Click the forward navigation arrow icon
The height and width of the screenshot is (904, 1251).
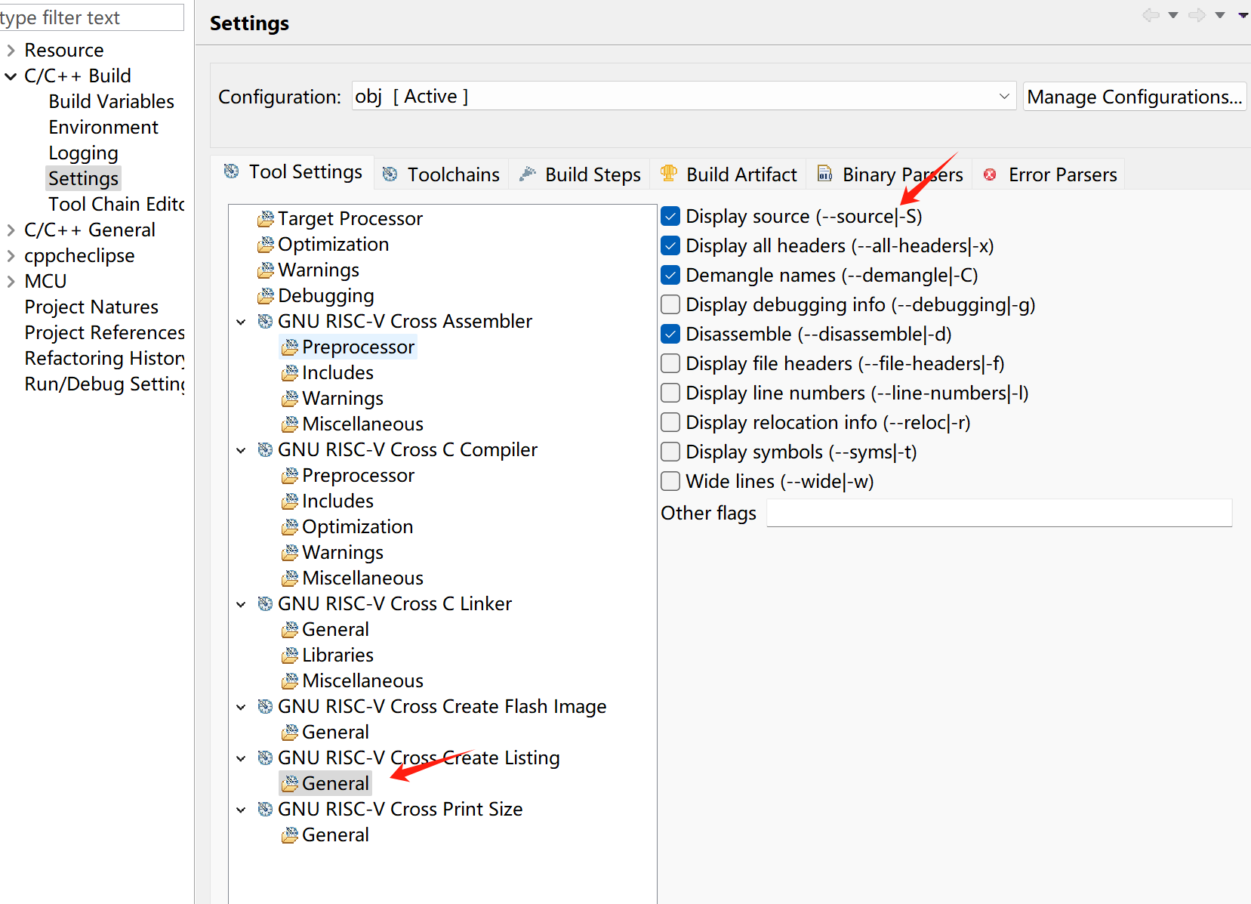1197,15
